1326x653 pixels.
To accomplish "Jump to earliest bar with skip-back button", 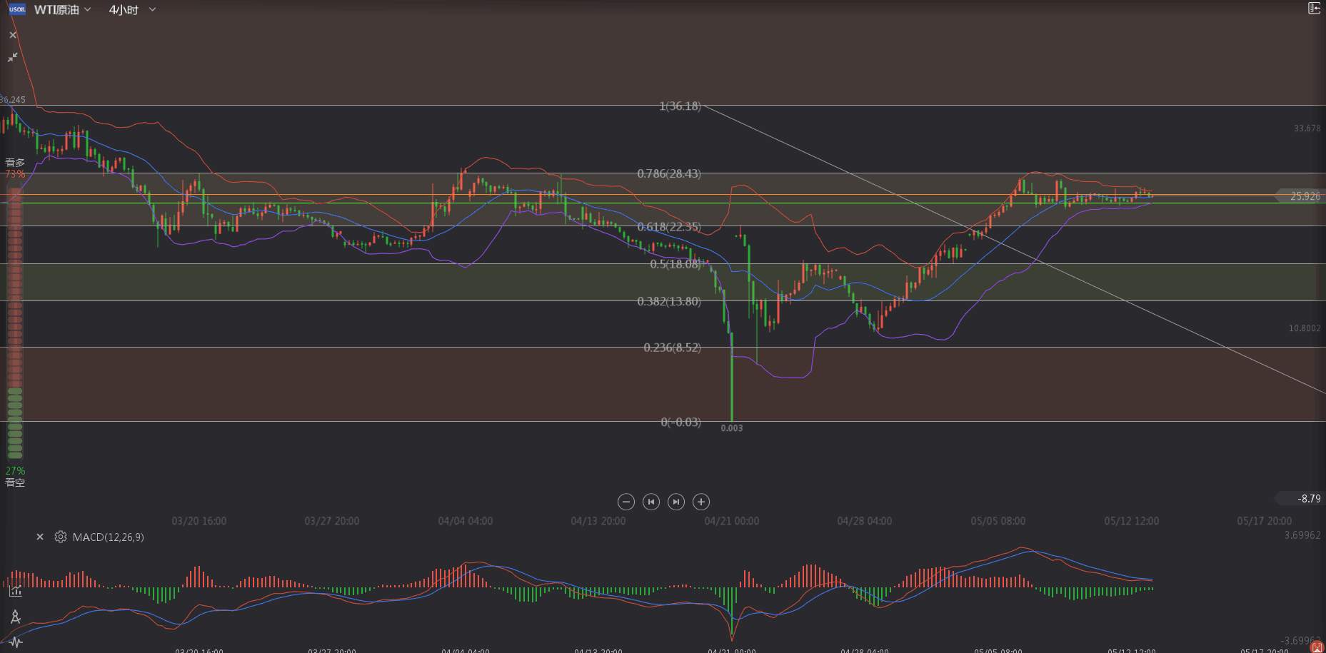I will pos(651,502).
